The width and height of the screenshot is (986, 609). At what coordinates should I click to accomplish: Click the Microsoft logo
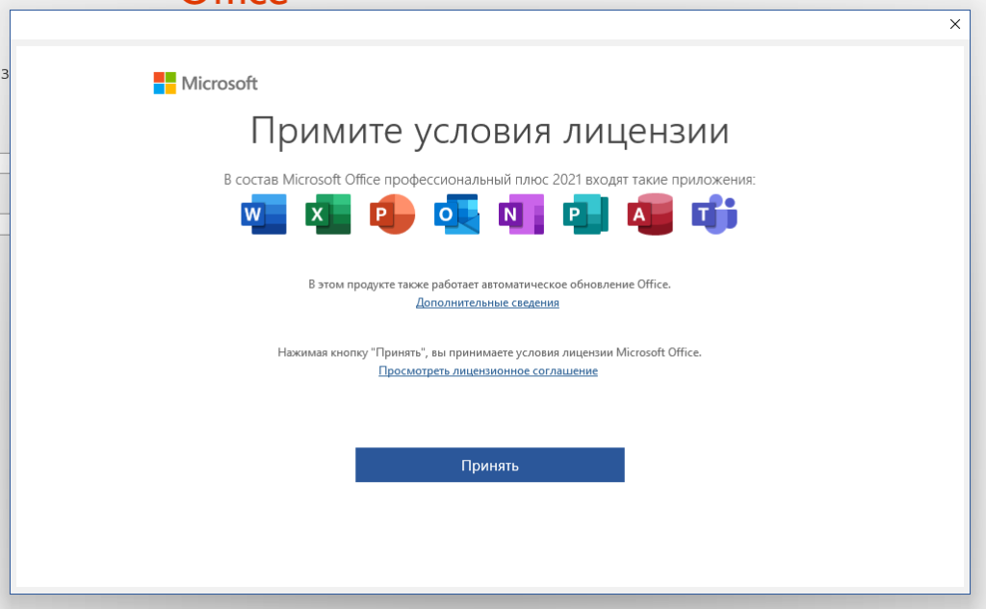tap(206, 83)
